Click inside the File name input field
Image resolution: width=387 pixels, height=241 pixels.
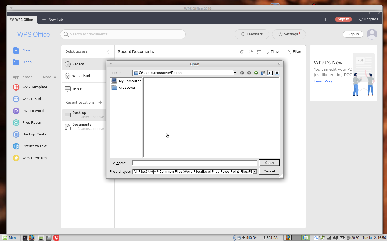(195, 163)
